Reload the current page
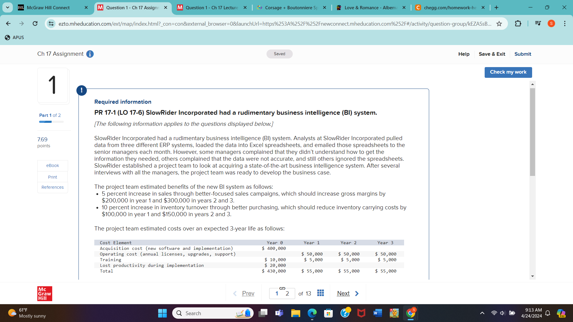 35,24
